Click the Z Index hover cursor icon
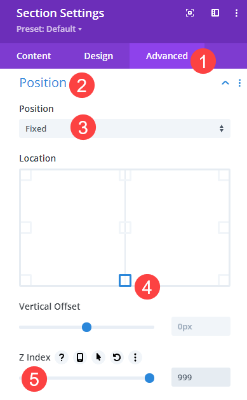 click(98, 357)
